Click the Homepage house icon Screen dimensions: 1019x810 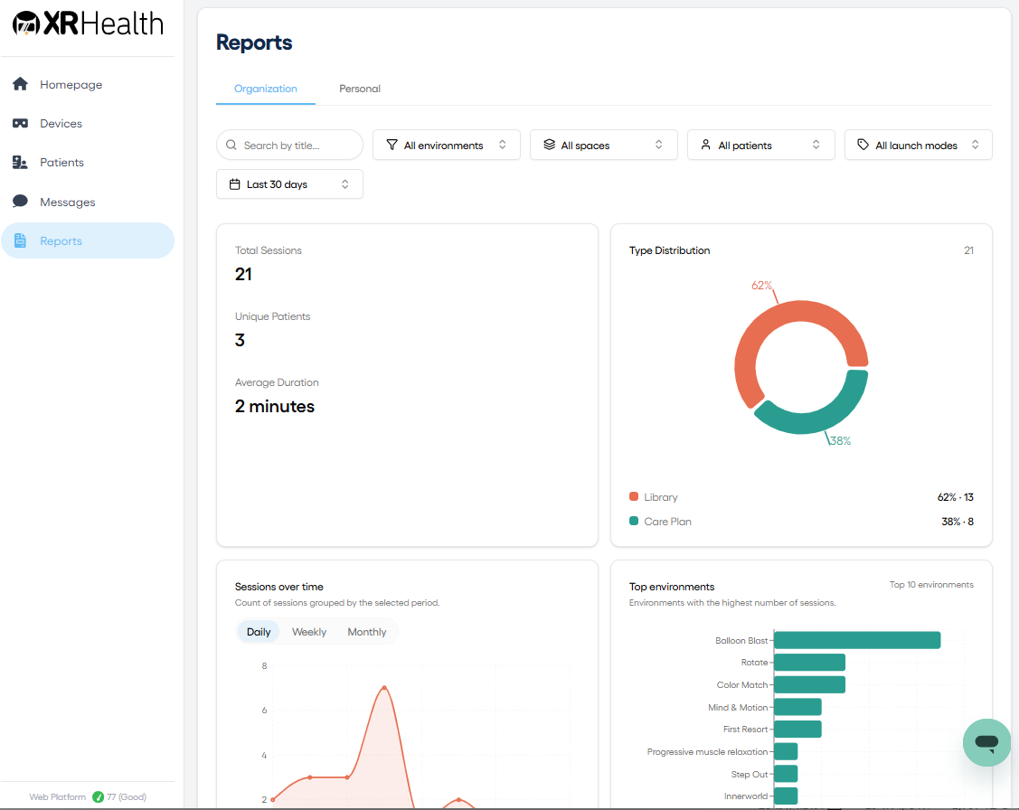coord(20,84)
